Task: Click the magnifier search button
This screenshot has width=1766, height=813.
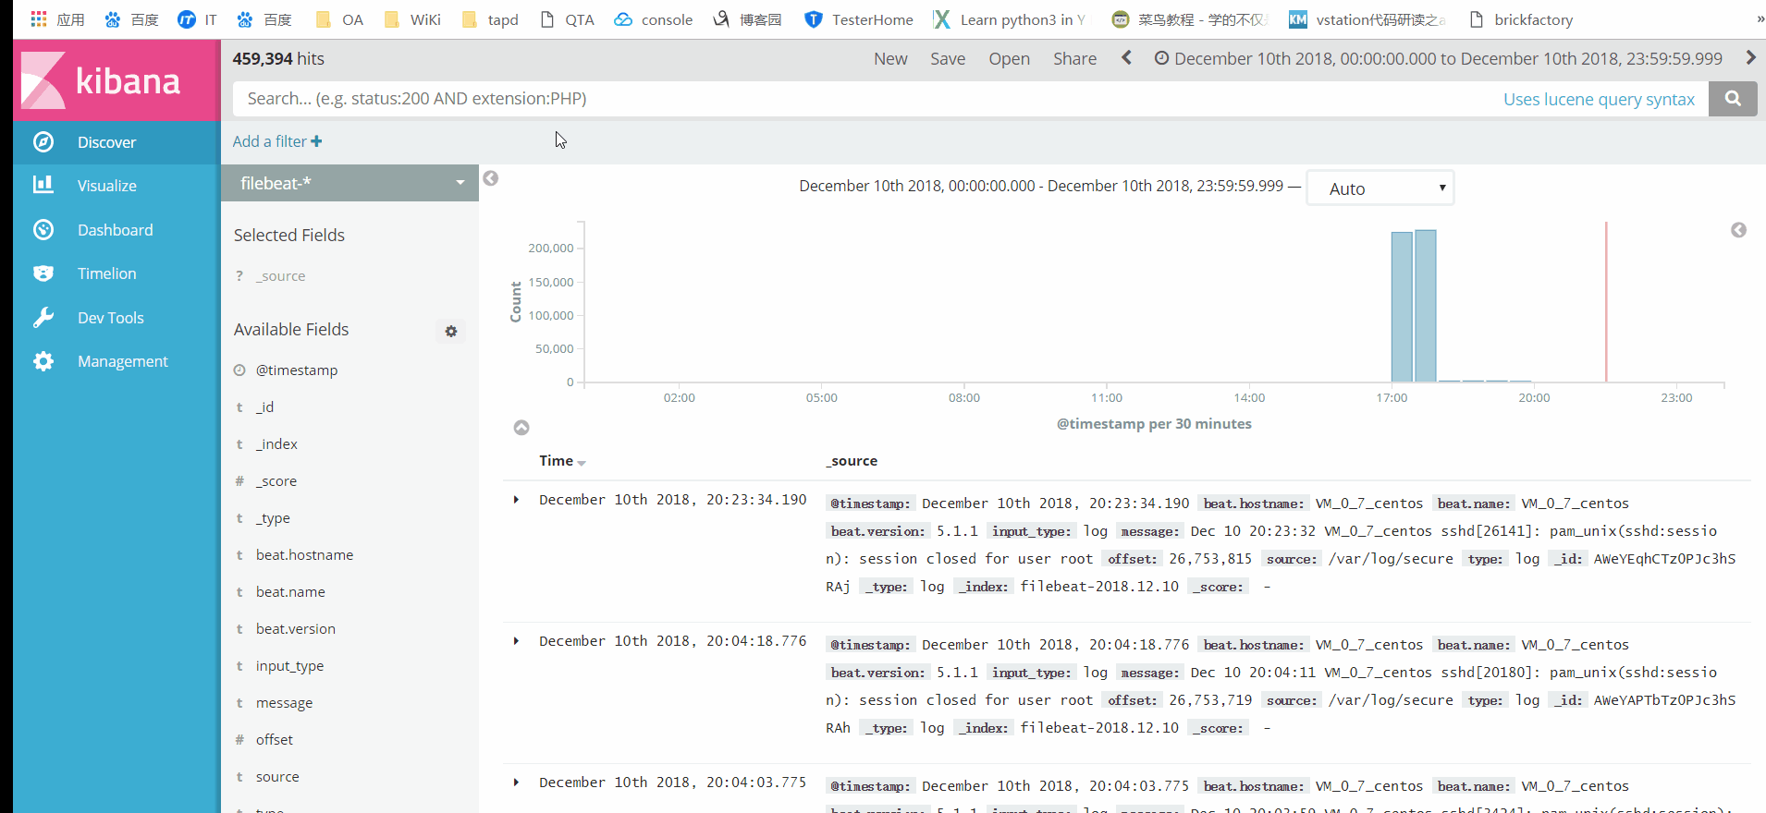Action: click(x=1733, y=99)
